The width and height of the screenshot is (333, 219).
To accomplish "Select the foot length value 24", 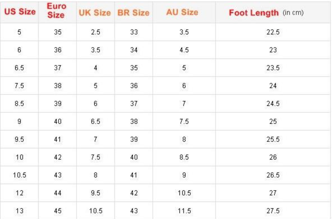I will pos(273,86).
